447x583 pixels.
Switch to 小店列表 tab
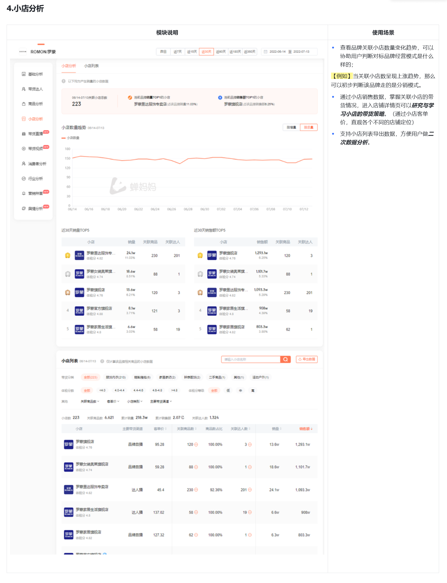91,66
